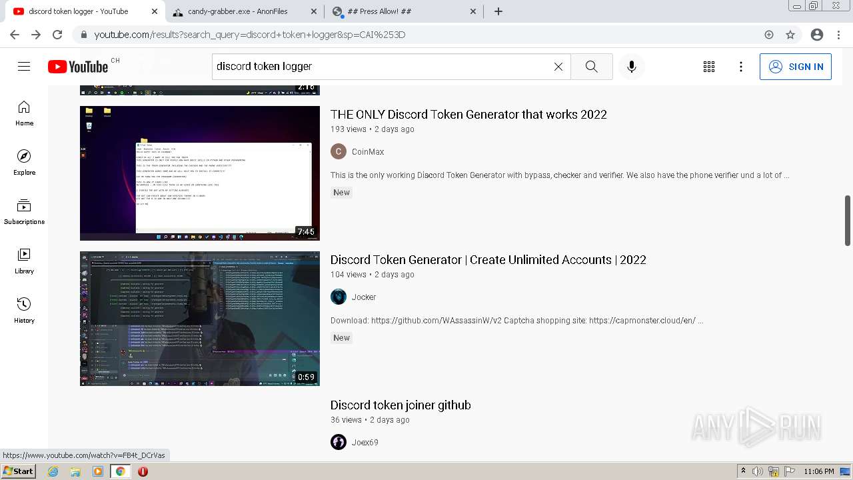This screenshot has height=480, width=853.
Task: Open Jocker channel name
Action: pos(364,297)
